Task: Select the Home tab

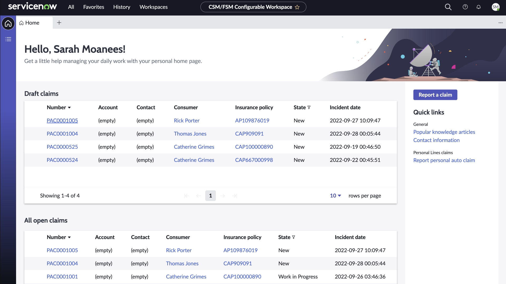Action: click(x=32, y=23)
